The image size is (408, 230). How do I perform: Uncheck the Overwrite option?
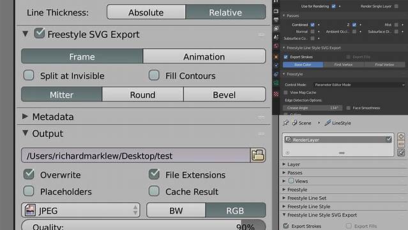point(29,174)
